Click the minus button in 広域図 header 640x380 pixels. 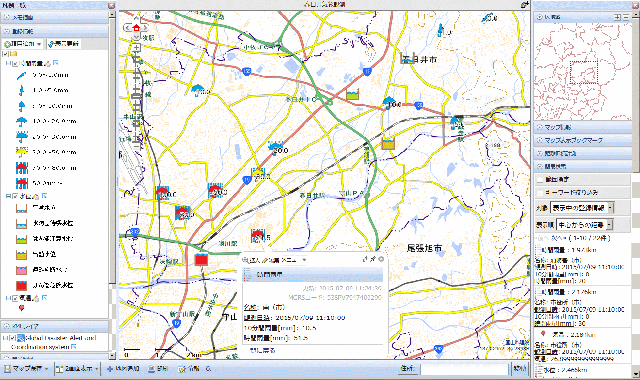[625, 17]
